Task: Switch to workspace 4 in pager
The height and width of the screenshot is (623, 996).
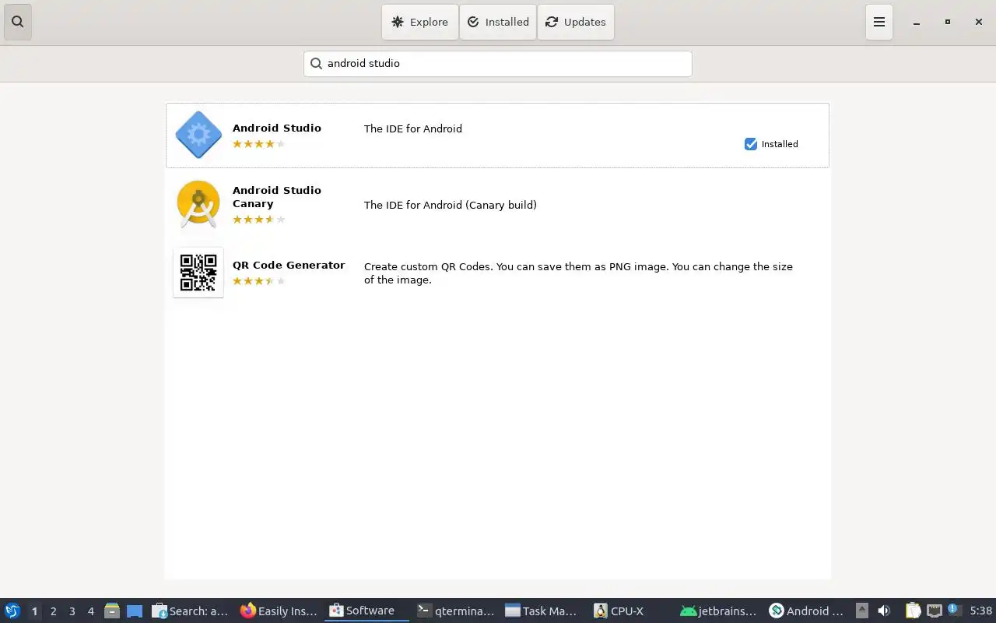Action: [x=90, y=611]
